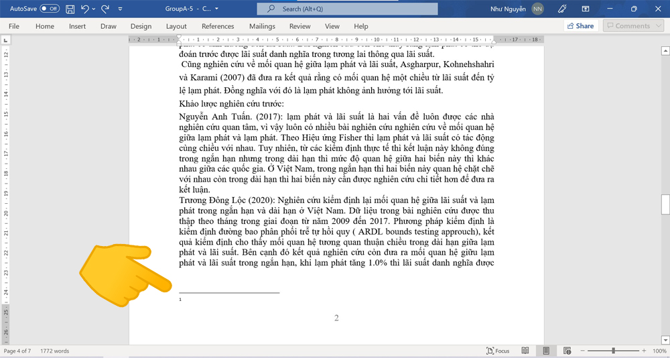Click the scroll down arrow of vertical scrollbar
This screenshot has width=670, height=358.
point(665,340)
